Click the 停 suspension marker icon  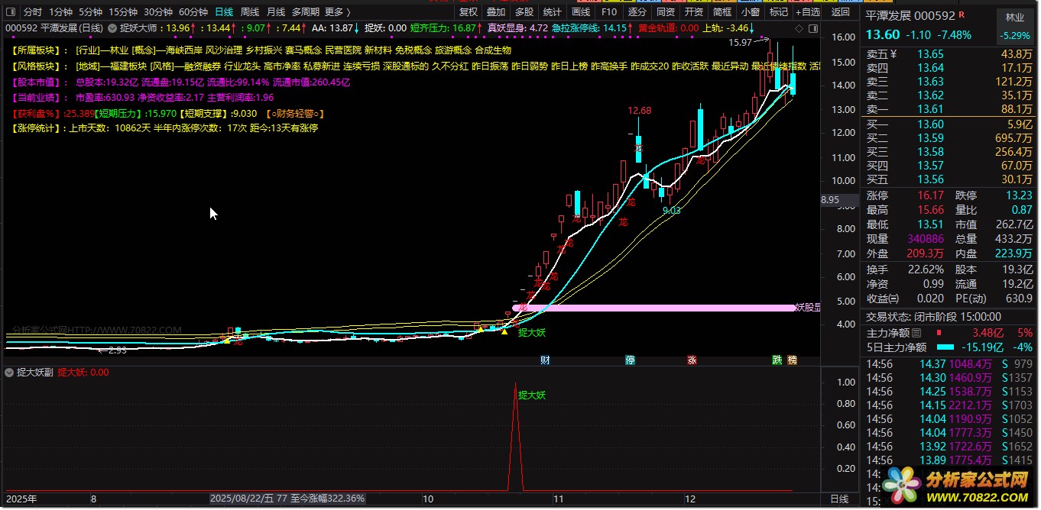[x=630, y=360]
